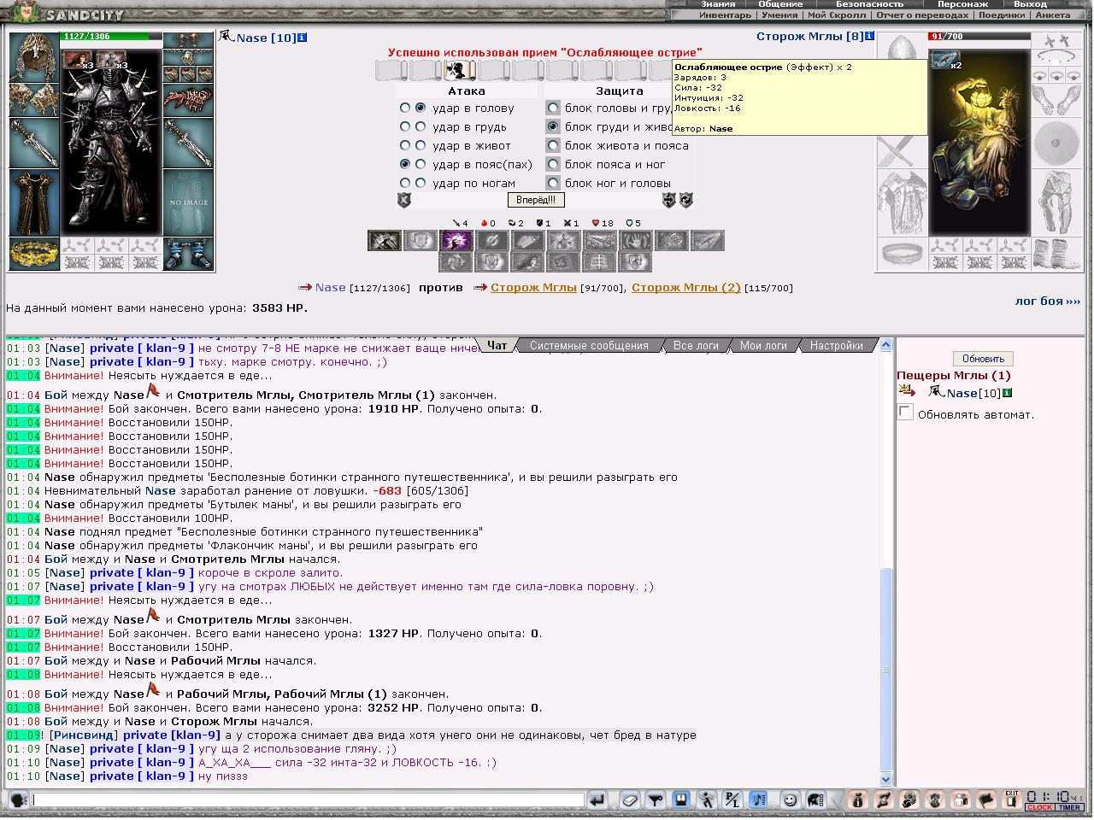Click the flag icon in bottom toolbar
The image size is (1094, 820).
(x=986, y=800)
